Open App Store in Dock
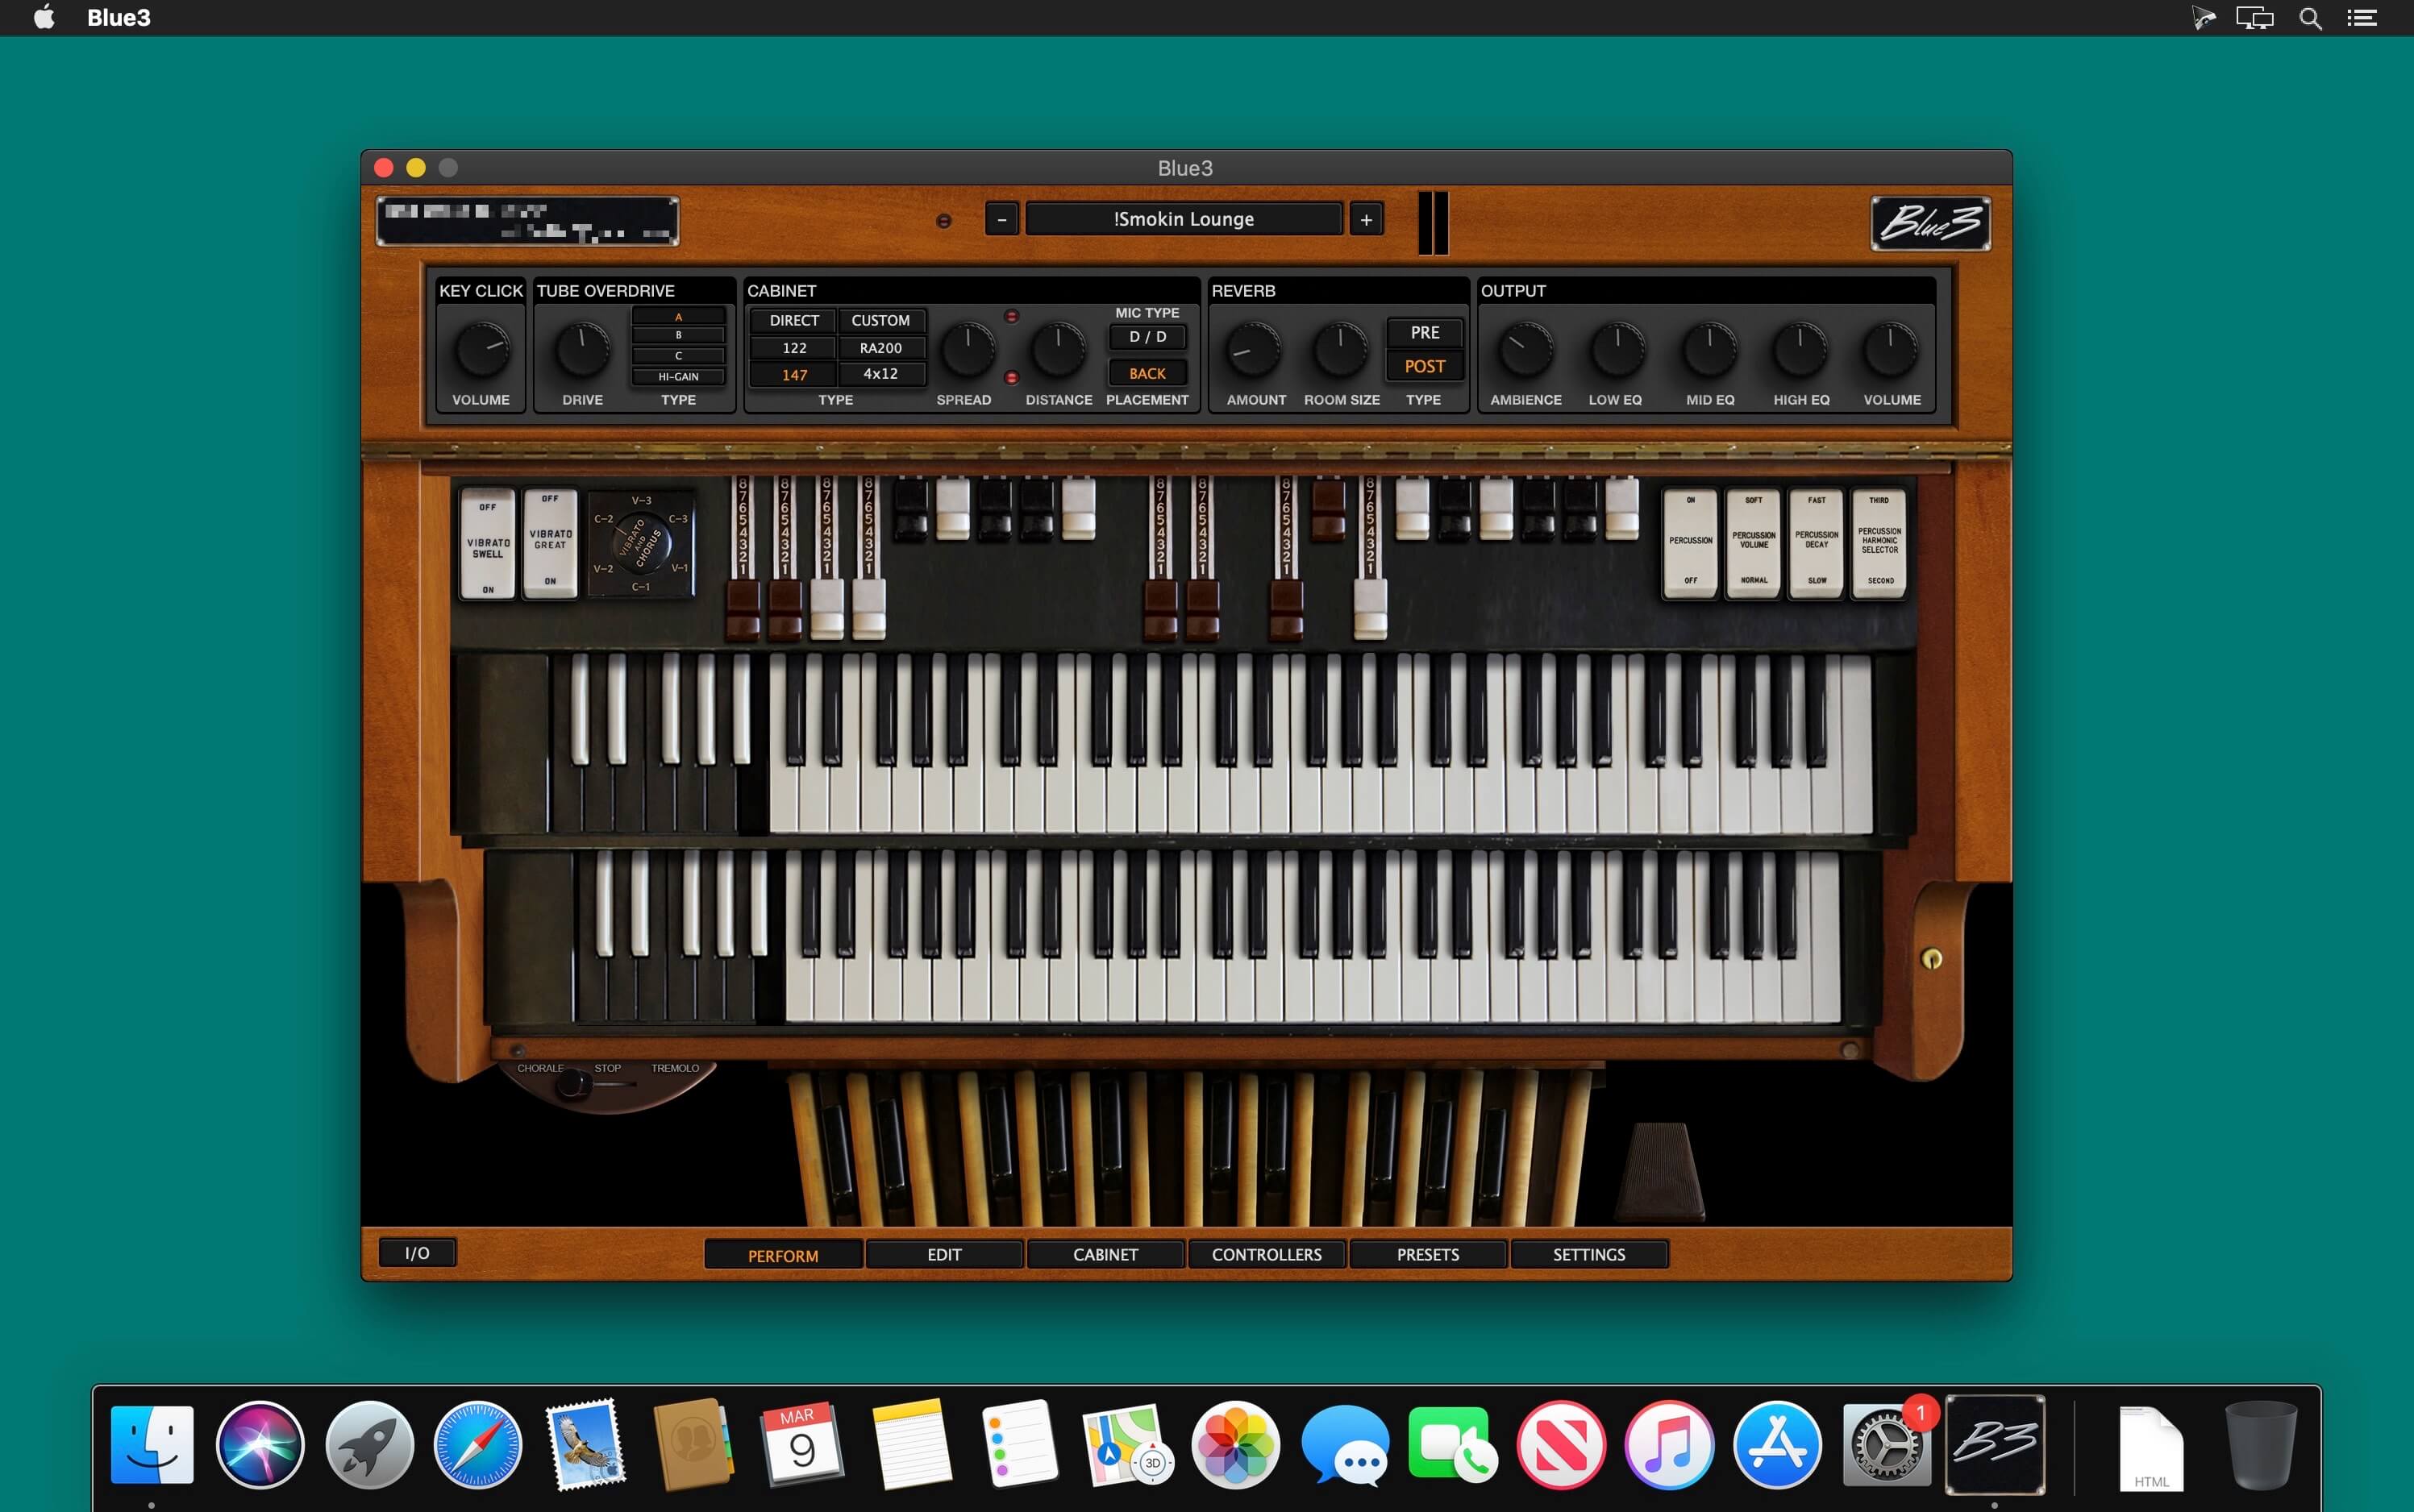2414x1512 pixels. coord(1778,1444)
